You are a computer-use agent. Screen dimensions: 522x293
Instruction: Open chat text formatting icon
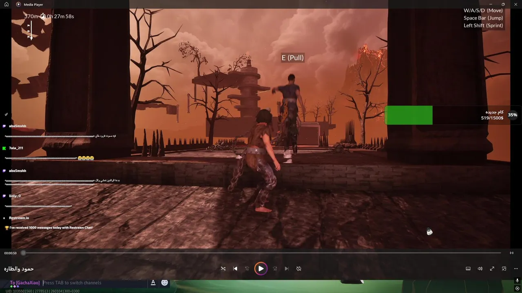tap(153, 282)
